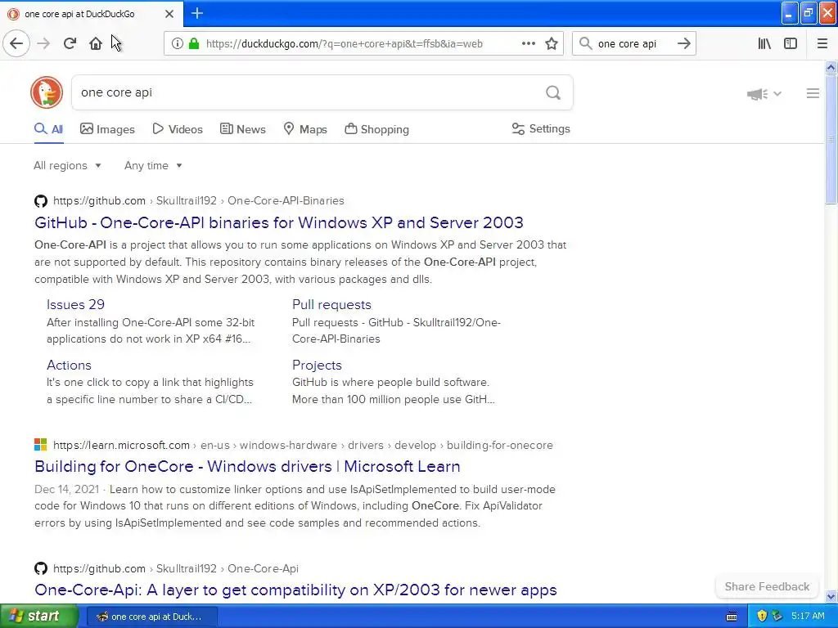Viewport: 838px width, 628px height.
Task: Click the security shield tray icon
Action: (x=762, y=617)
